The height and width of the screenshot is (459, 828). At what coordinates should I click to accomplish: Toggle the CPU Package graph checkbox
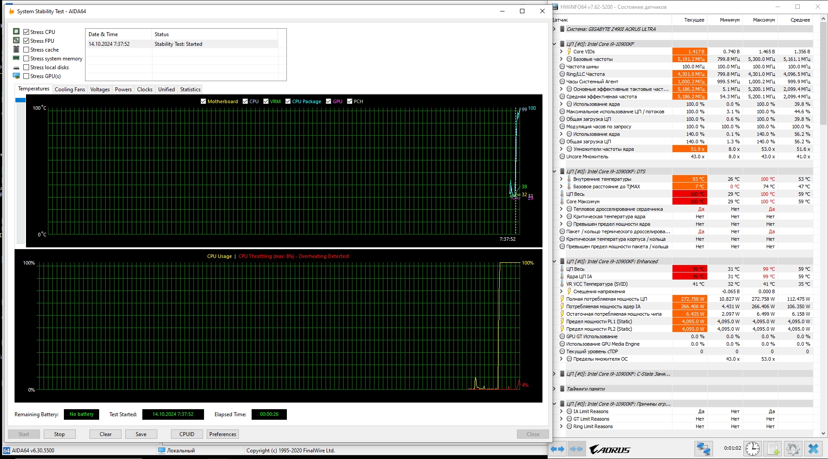[288, 101]
